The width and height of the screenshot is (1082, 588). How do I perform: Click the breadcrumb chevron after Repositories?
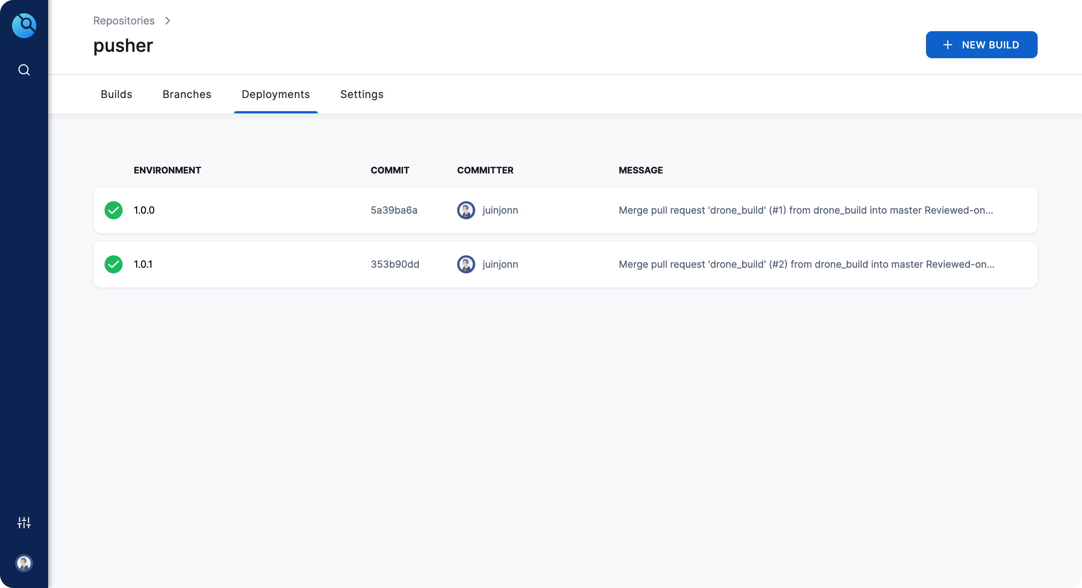(168, 21)
